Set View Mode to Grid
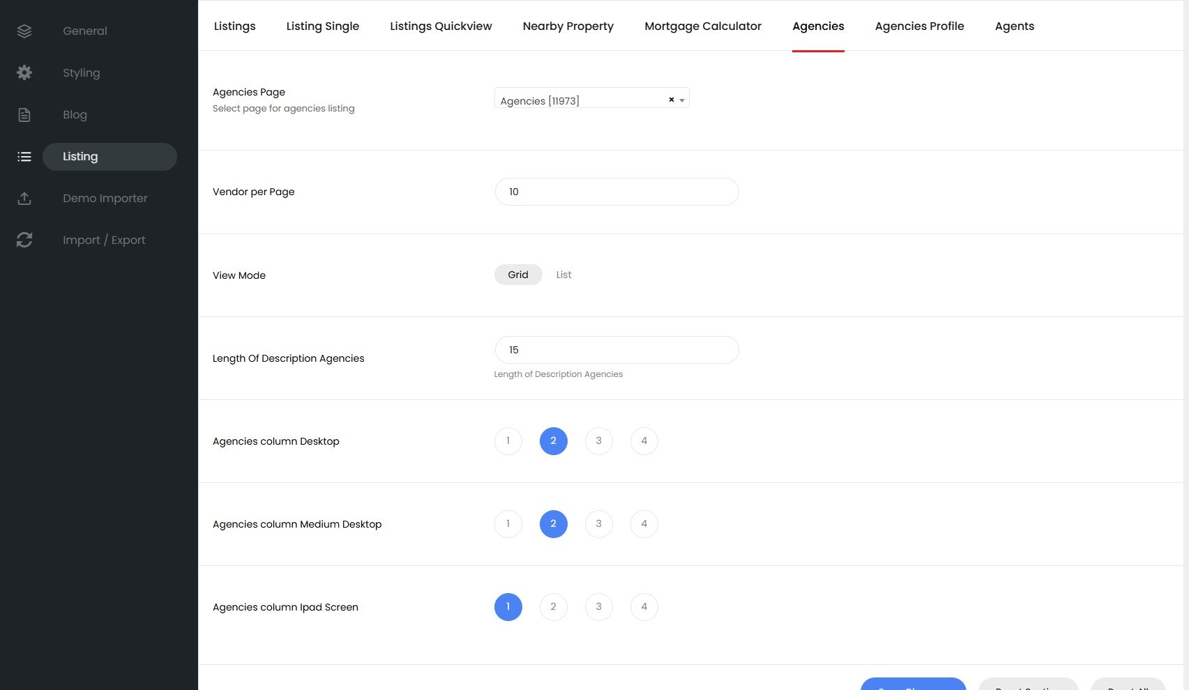Image resolution: width=1189 pixels, height=690 pixels. pyautogui.click(x=518, y=275)
